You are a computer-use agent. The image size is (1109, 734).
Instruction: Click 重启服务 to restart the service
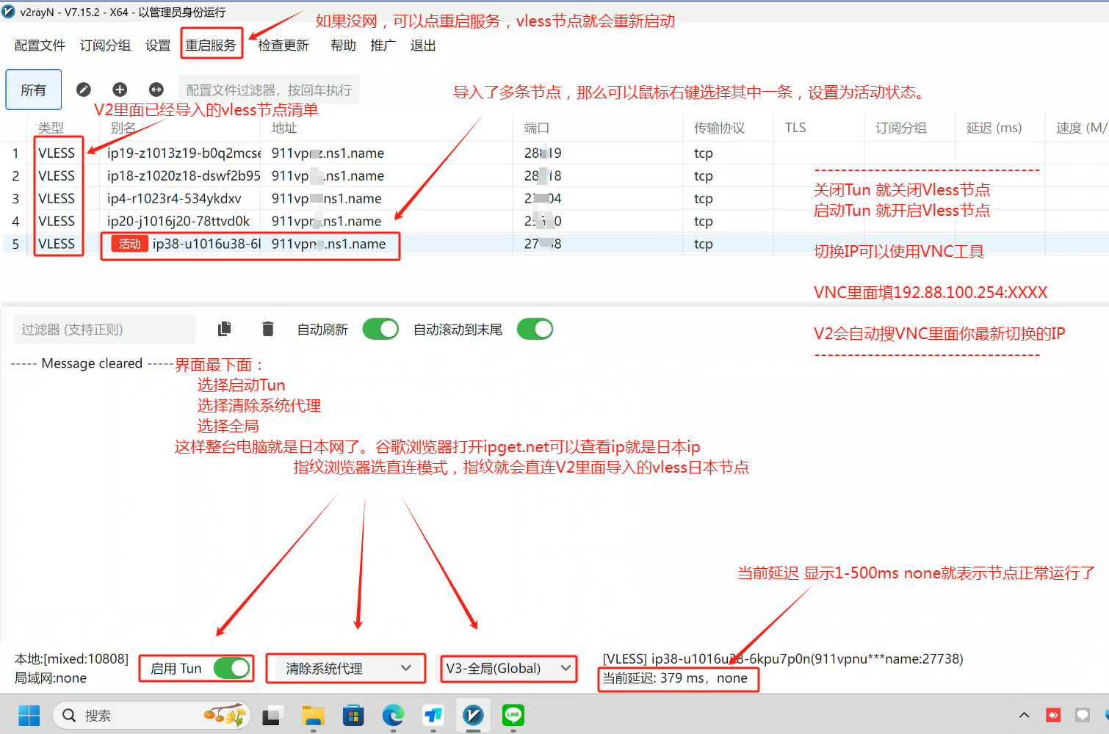click(212, 45)
